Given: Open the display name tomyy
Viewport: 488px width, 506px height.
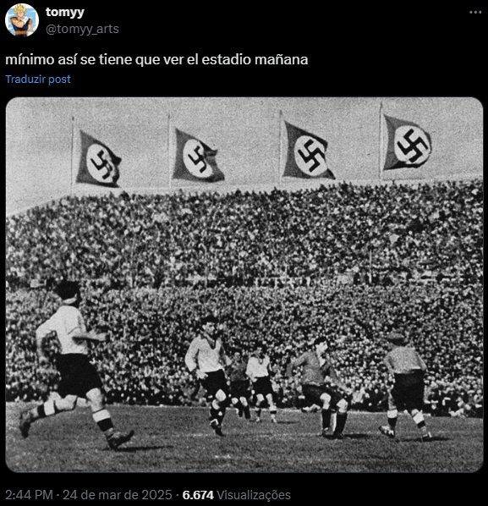Looking at the screenshot, I should 65,12.
